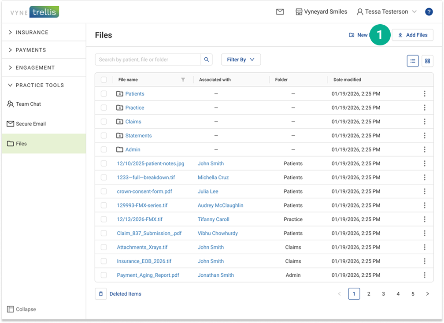The width and height of the screenshot is (444, 323).
Task: Click the File name column filter icon
Action: 183,80
